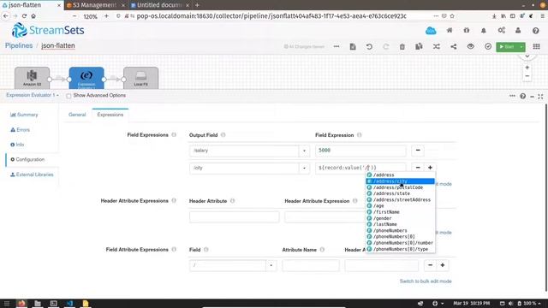Open the Info side tab

tap(17, 145)
